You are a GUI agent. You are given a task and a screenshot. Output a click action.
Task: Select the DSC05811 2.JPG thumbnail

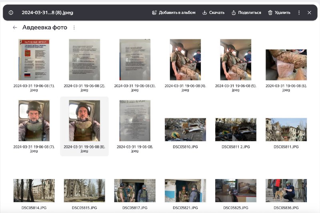[x=236, y=130]
